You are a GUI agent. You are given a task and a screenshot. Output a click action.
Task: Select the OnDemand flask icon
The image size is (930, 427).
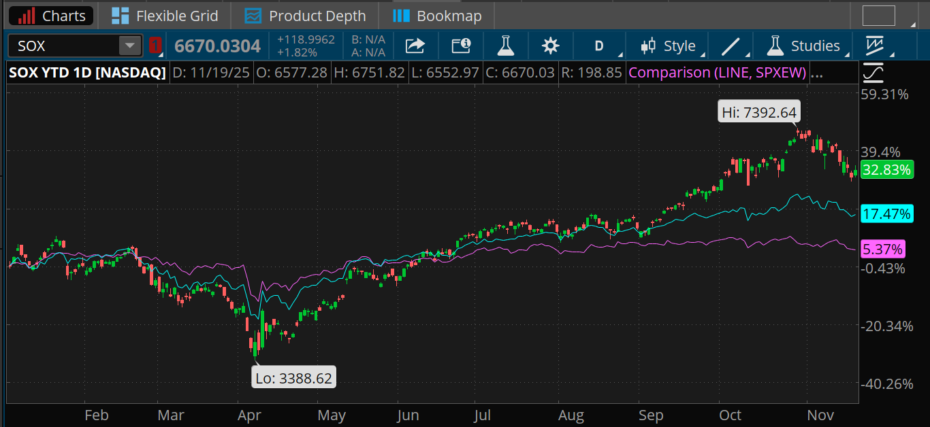pos(506,46)
